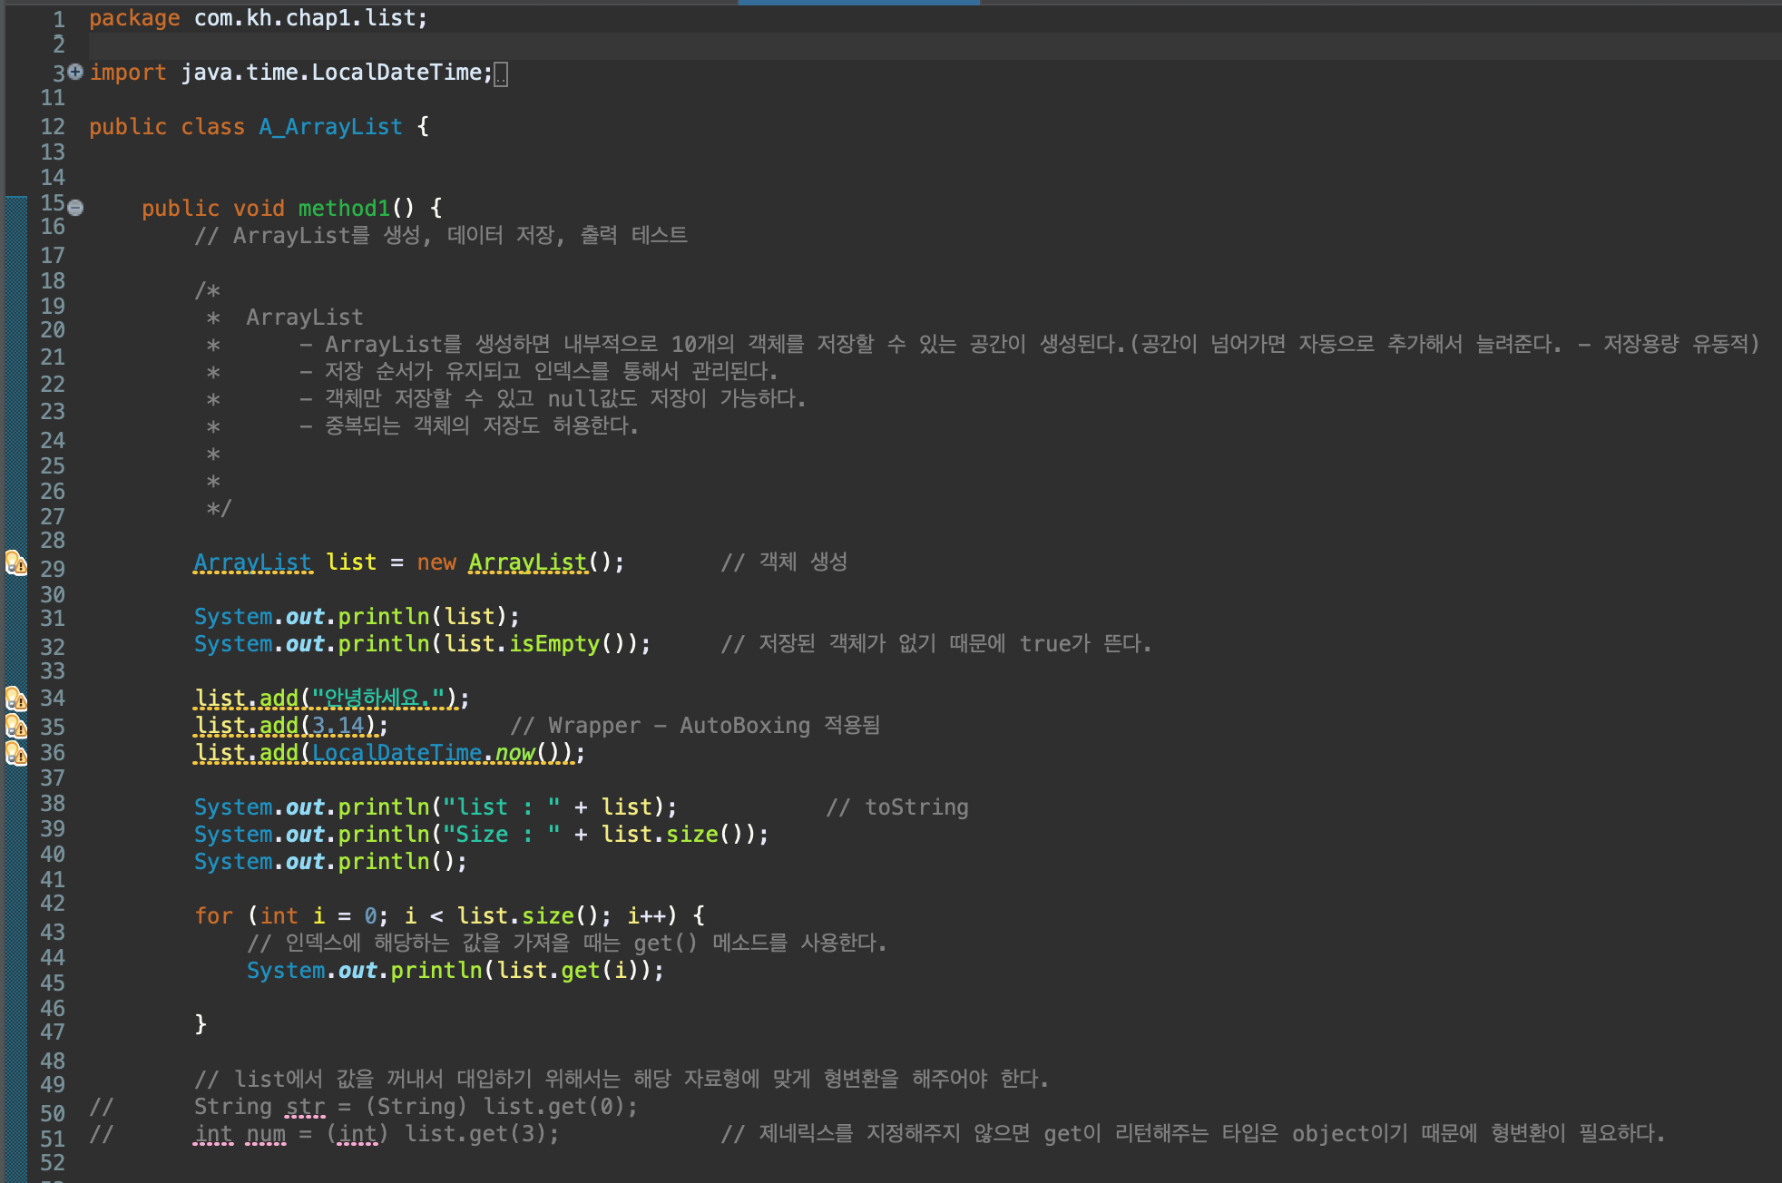Collapse the method1 code block
The height and width of the screenshot is (1183, 1782).
pos(76,208)
